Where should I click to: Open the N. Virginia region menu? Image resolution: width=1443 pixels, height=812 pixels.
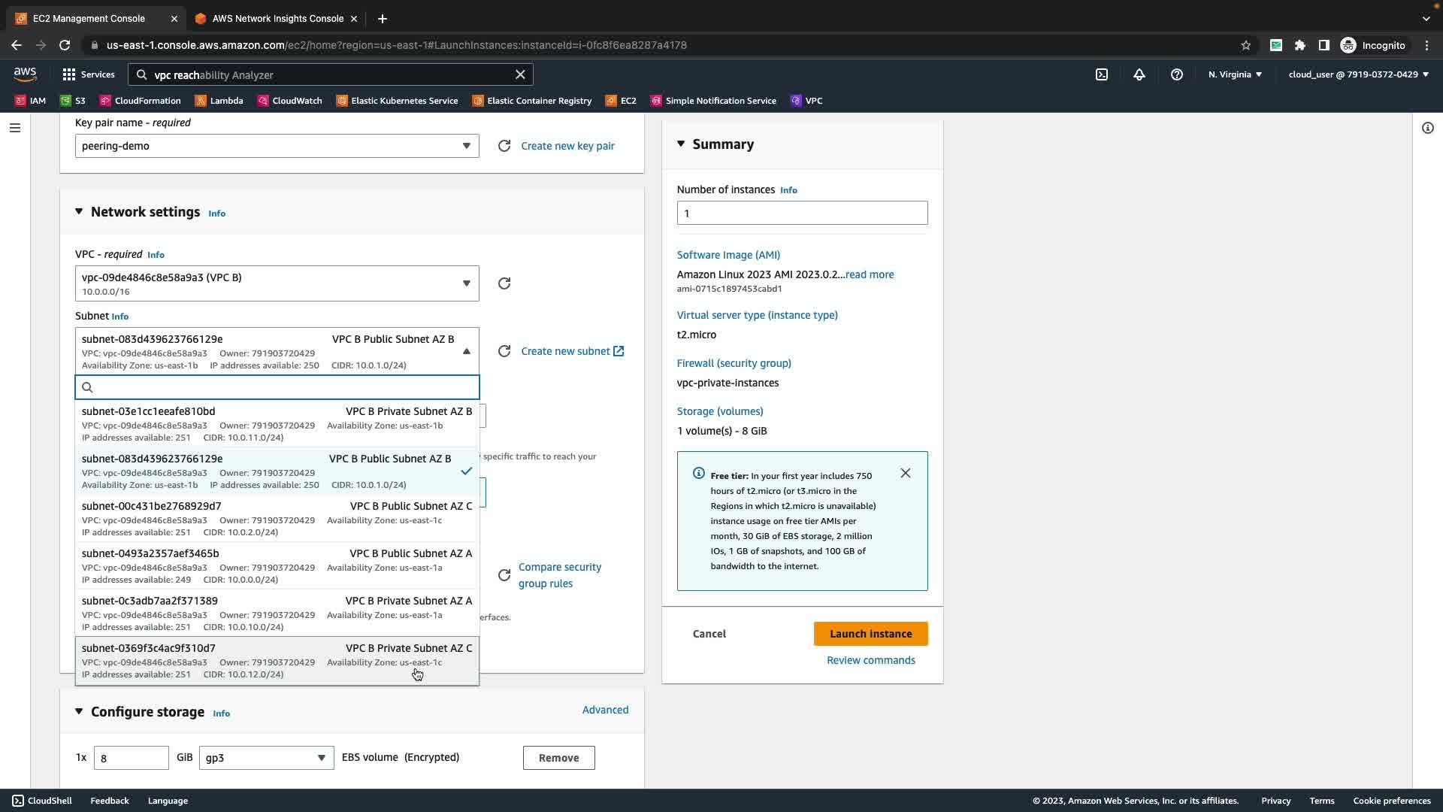coord(1235,74)
